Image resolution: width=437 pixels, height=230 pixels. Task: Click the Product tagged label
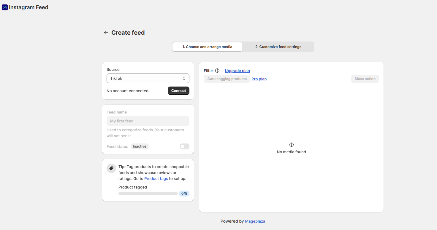133,187
